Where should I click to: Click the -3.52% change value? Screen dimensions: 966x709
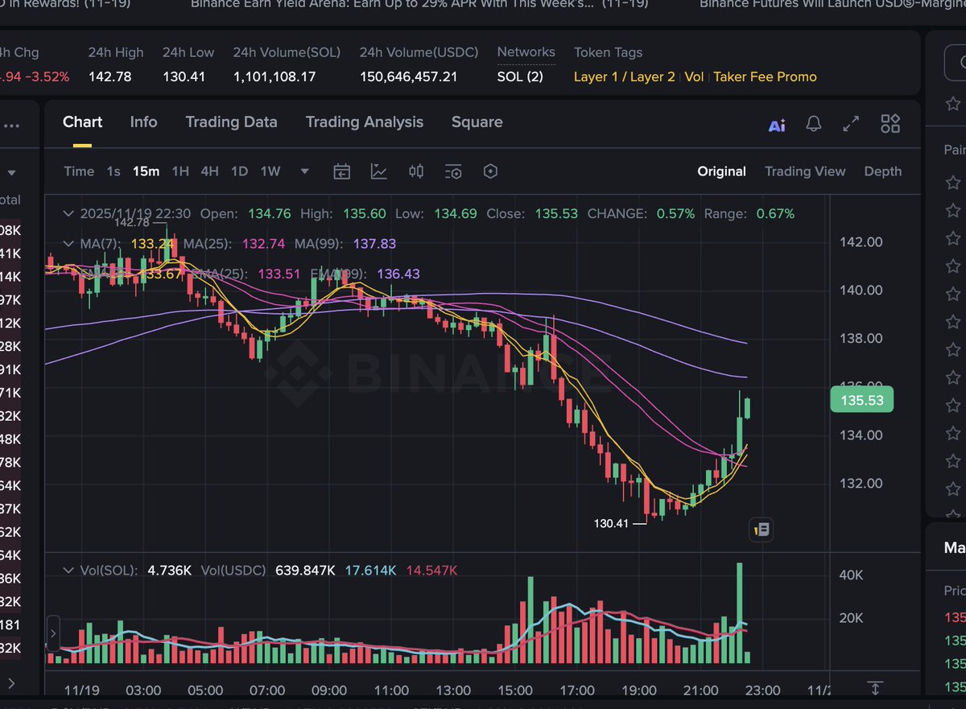coord(47,77)
